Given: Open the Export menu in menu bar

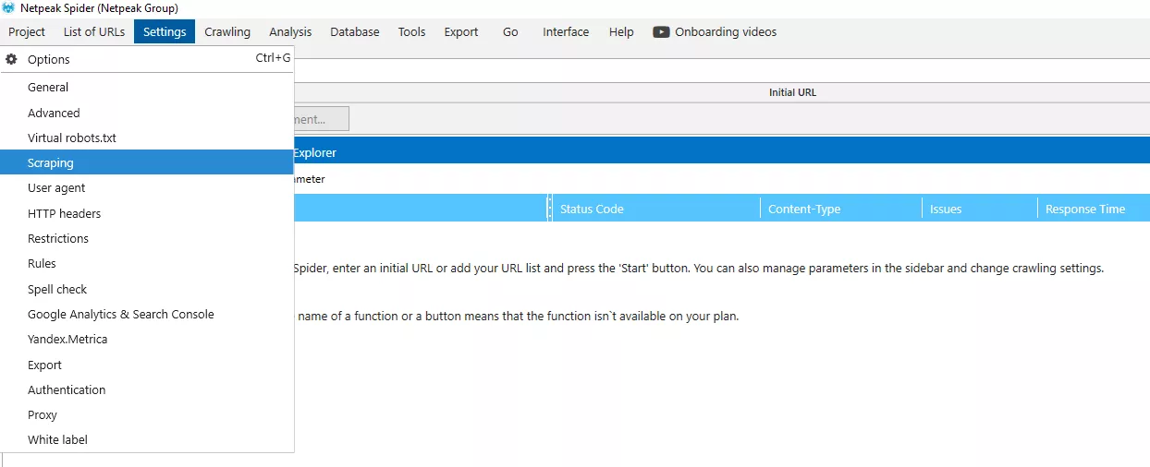Looking at the screenshot, I should tap(461, 31).
